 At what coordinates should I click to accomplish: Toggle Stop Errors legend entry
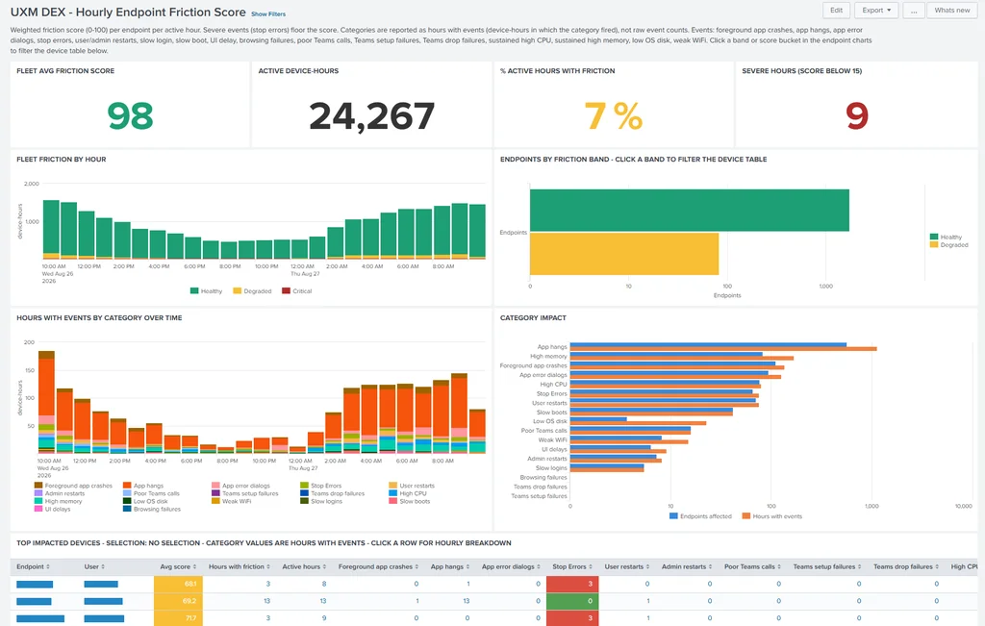tap(321, 486)
